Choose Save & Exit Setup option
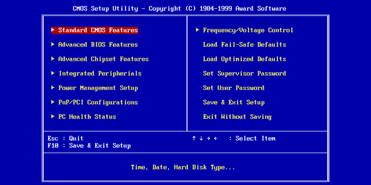 click(233, 102)
